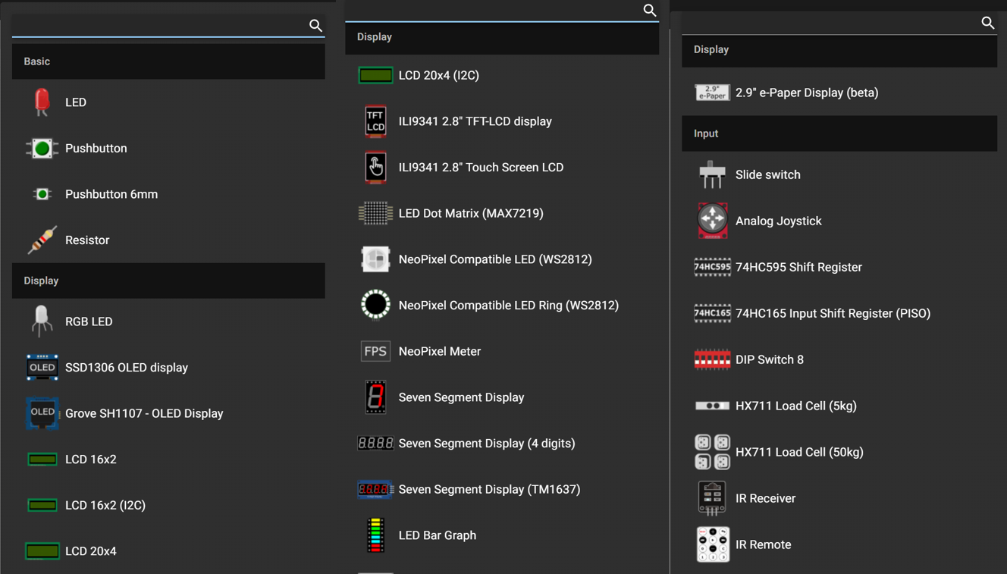Pick the ILI9341 Touch Screen LCD icon
Screen dimensions: 1007x574
[375, 168]
